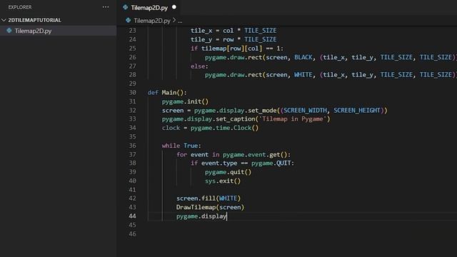
Task: Click the 'pygame.init()' code line
Action: (185, 101)
